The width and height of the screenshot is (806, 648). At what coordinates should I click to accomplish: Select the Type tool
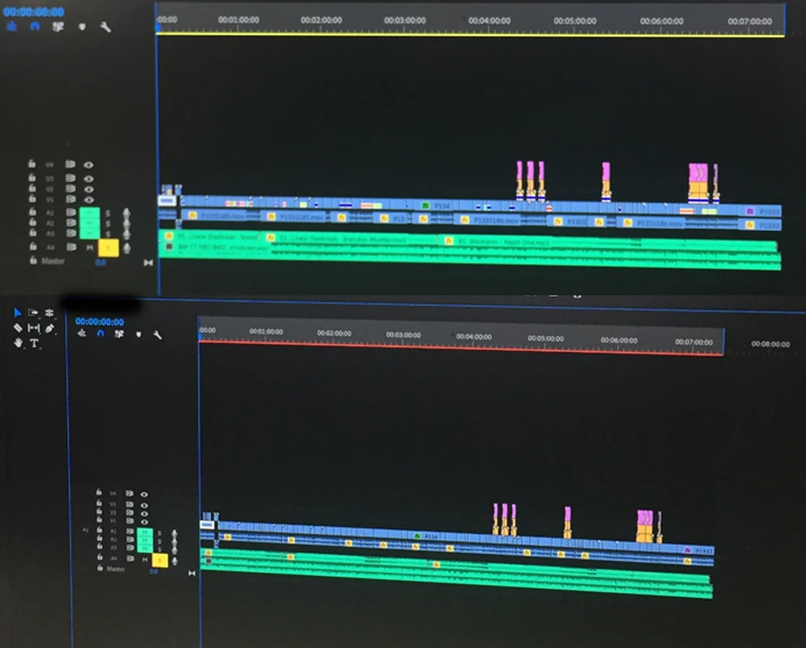tap(34, 344)
